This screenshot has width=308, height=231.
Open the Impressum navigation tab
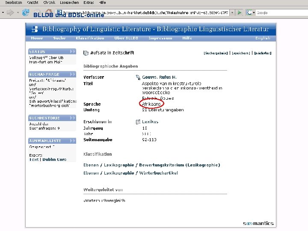(160, 38)
